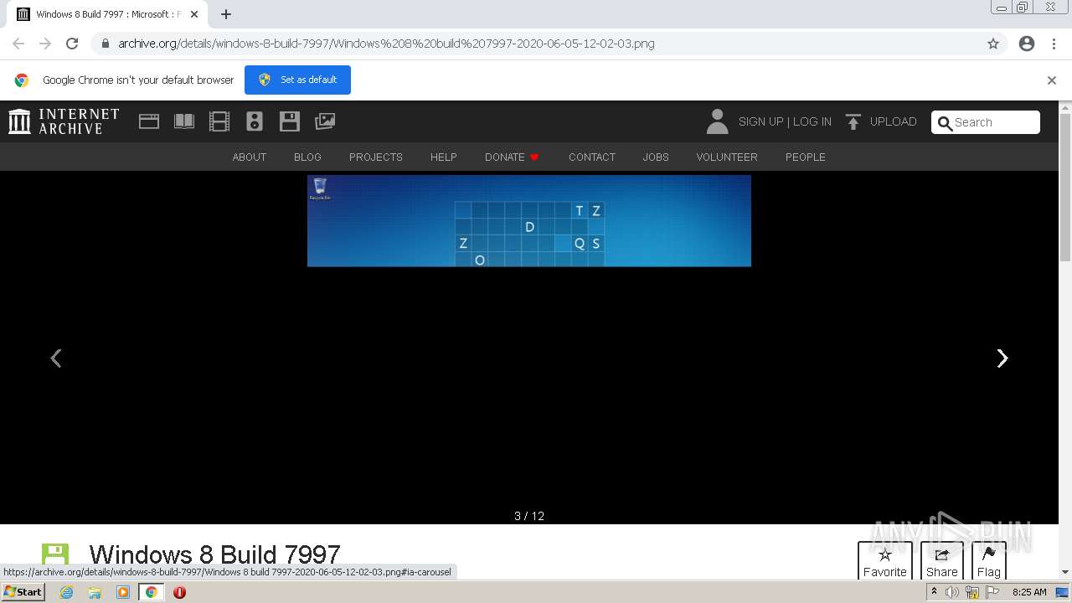Click the address bar URL
This screenshot has width=1072, height=603.
[x=386, y=44]
